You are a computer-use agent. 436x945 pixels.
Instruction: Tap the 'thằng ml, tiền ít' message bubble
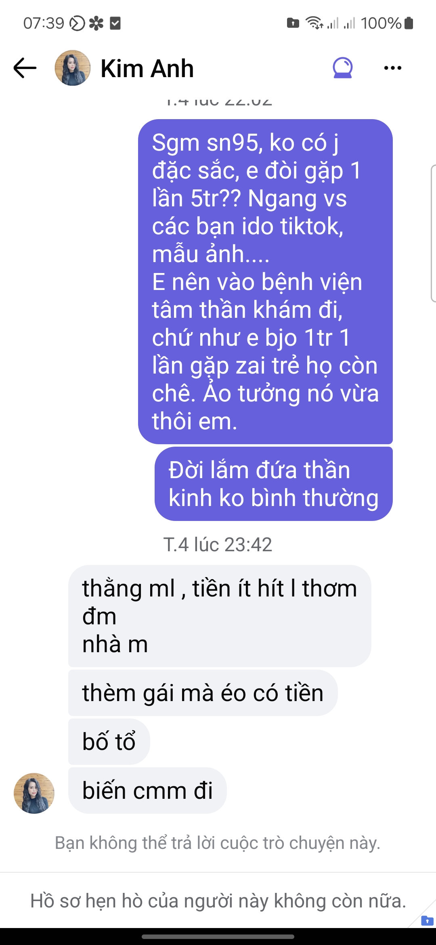[x=220, y=616]
